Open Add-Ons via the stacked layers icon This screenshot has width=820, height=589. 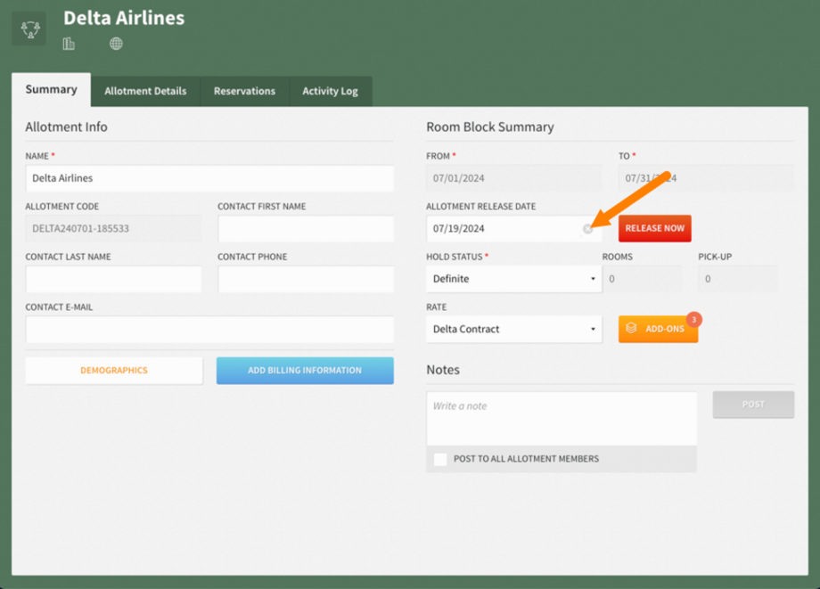pyautogui.click(x=631, y=328)
